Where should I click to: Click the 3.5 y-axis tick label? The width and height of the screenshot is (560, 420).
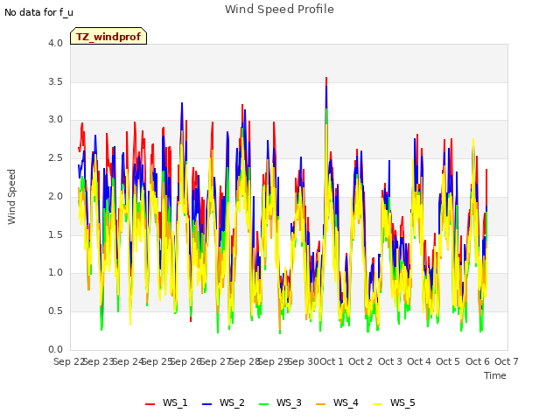[x=56, y=81]
